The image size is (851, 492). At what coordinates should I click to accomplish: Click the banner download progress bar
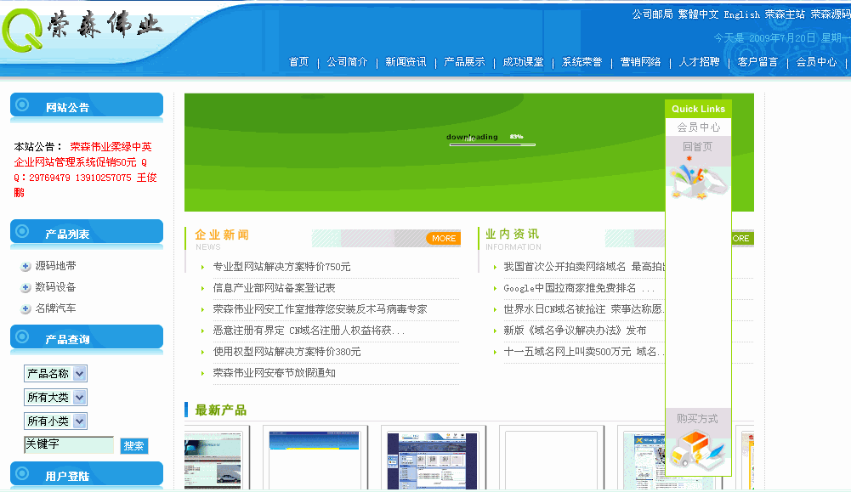pyautogui.click(x=492, y=144)
